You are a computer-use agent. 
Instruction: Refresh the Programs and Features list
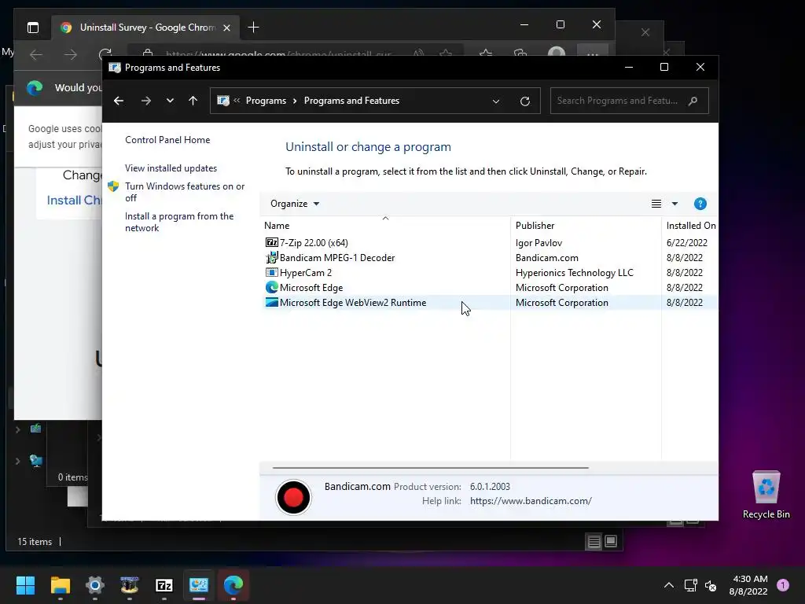(524, 101)
